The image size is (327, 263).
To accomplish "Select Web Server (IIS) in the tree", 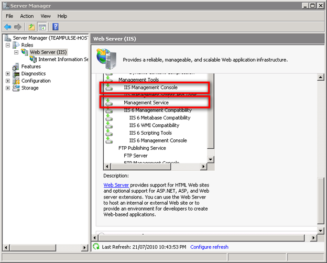I will tap(48, 52).
